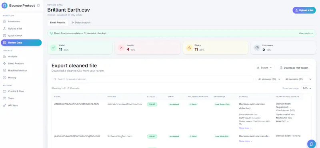320x148 pixels.
Task: Click the Invalid summary card
Action: [x=148, y=48]
